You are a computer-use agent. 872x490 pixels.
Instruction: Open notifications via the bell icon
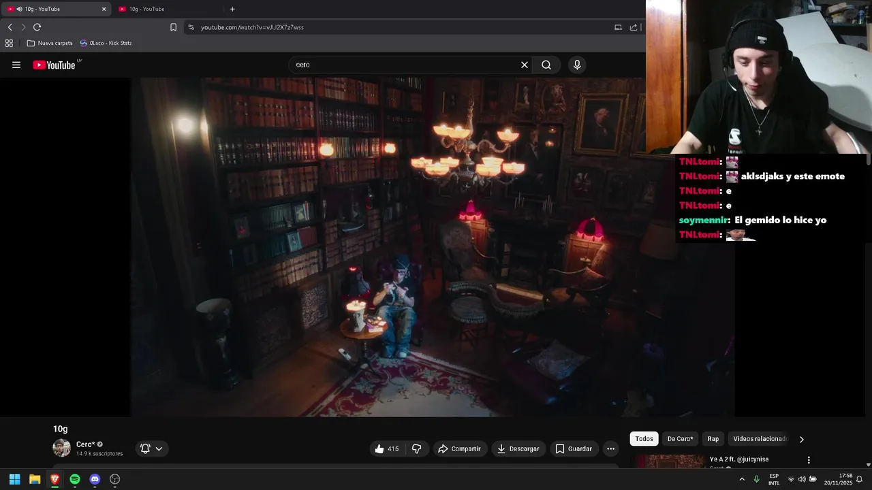point(859,479)
